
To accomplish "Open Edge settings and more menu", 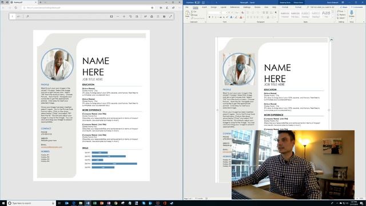I will click(179, 7).
